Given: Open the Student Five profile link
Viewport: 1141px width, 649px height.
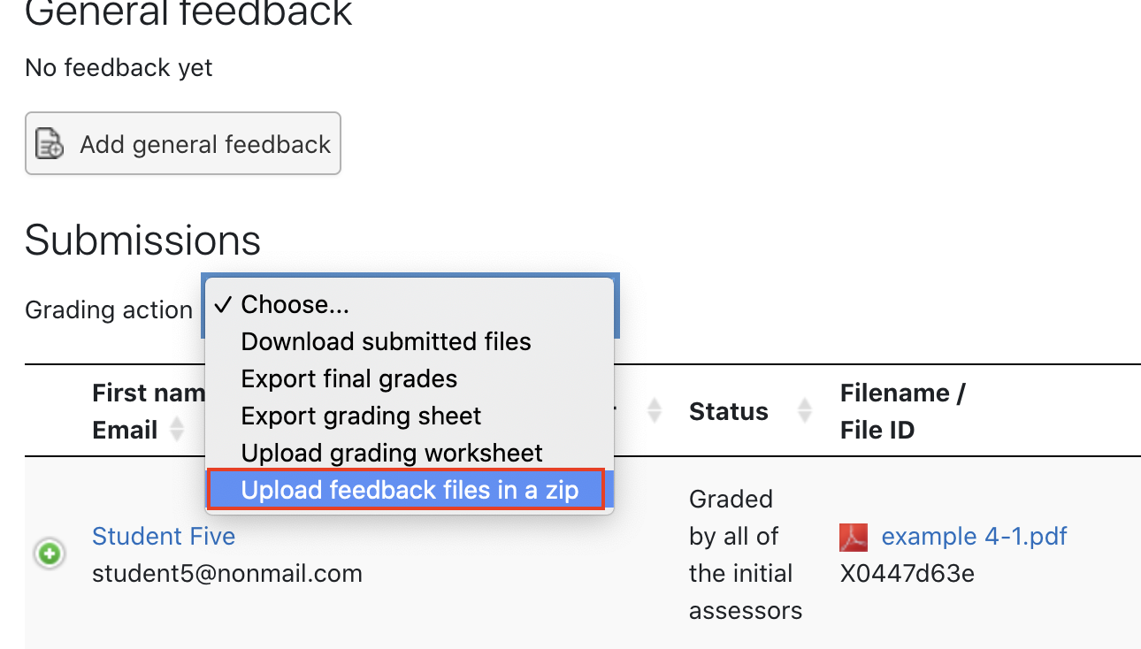Looking at the screenshot, I should (x=164, y=536).
